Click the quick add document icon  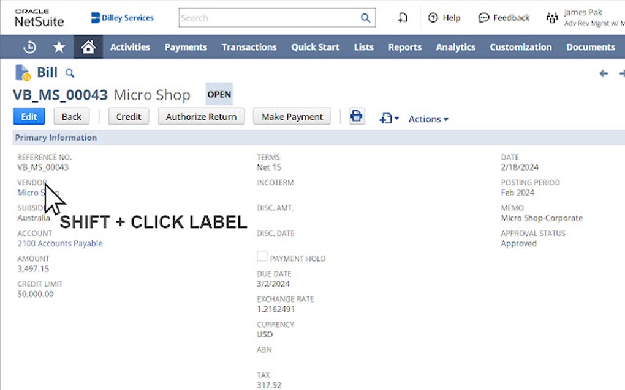tap(403, 18)
